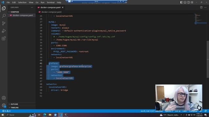Open the Explorer view in activity bar
The height and width of the screenshot is (117, 209).
[4, 8]
